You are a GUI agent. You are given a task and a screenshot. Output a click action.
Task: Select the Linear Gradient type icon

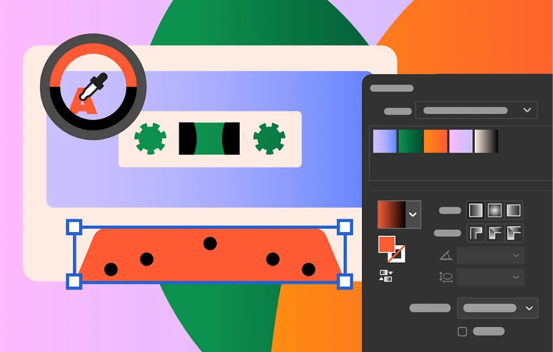click(476, 211)
